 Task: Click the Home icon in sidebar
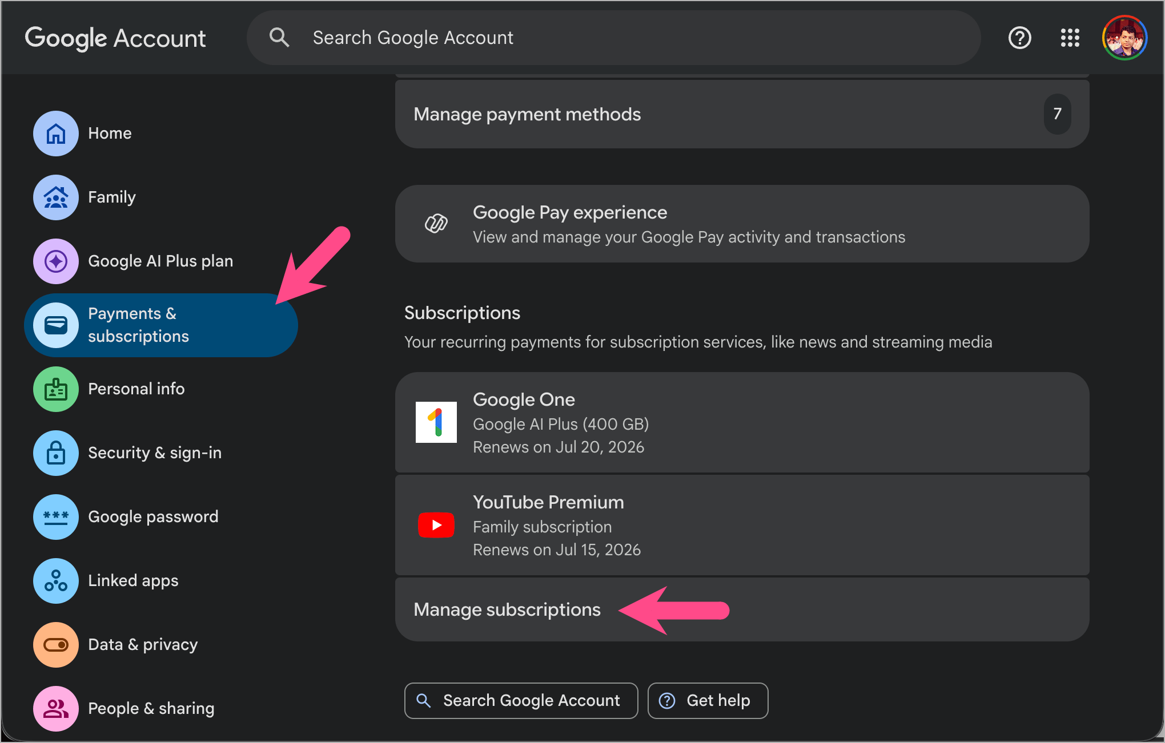click(x=56, y=134)
